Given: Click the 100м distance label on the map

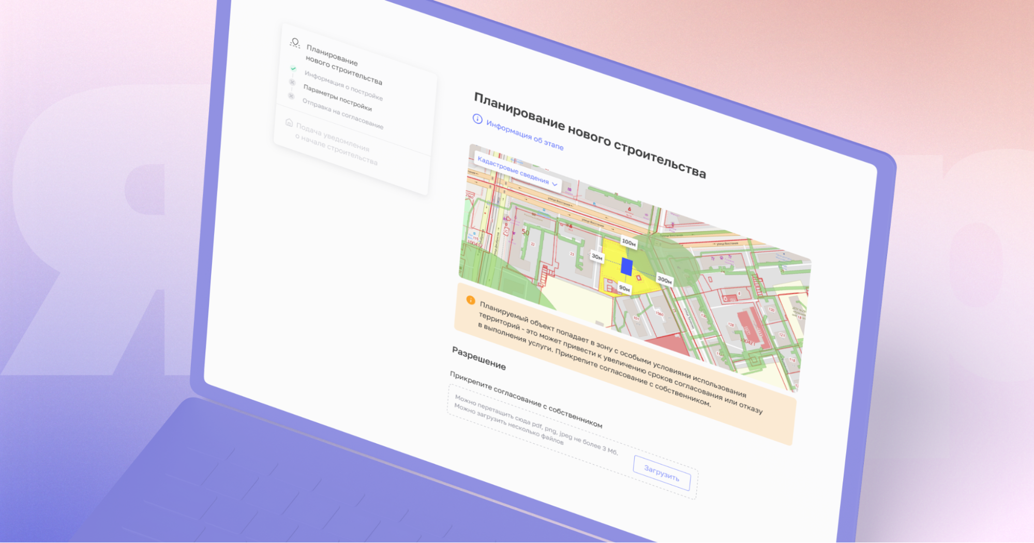Looking at the screenshot, I should click(628, 242).
